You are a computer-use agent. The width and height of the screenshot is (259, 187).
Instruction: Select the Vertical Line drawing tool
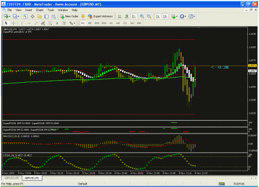[x=22, y=23]
